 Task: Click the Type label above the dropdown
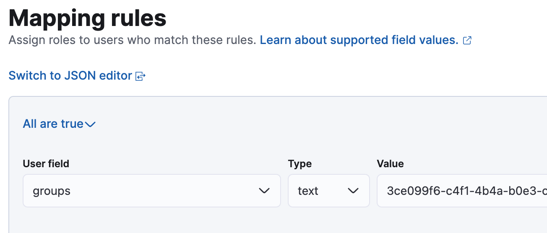point(300,163)
